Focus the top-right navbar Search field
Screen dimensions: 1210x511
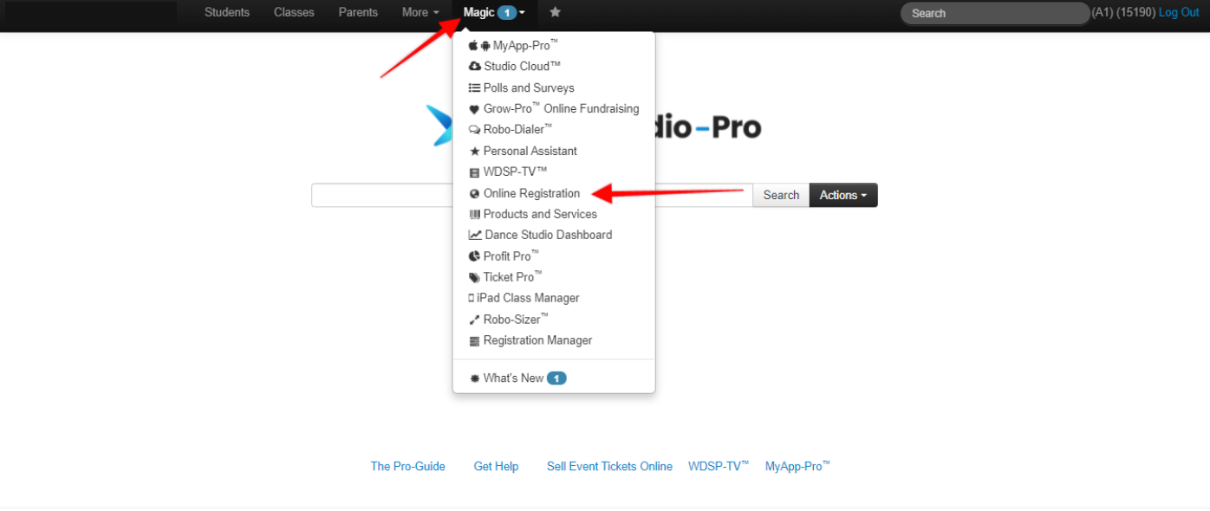click(x=995, y=13)
